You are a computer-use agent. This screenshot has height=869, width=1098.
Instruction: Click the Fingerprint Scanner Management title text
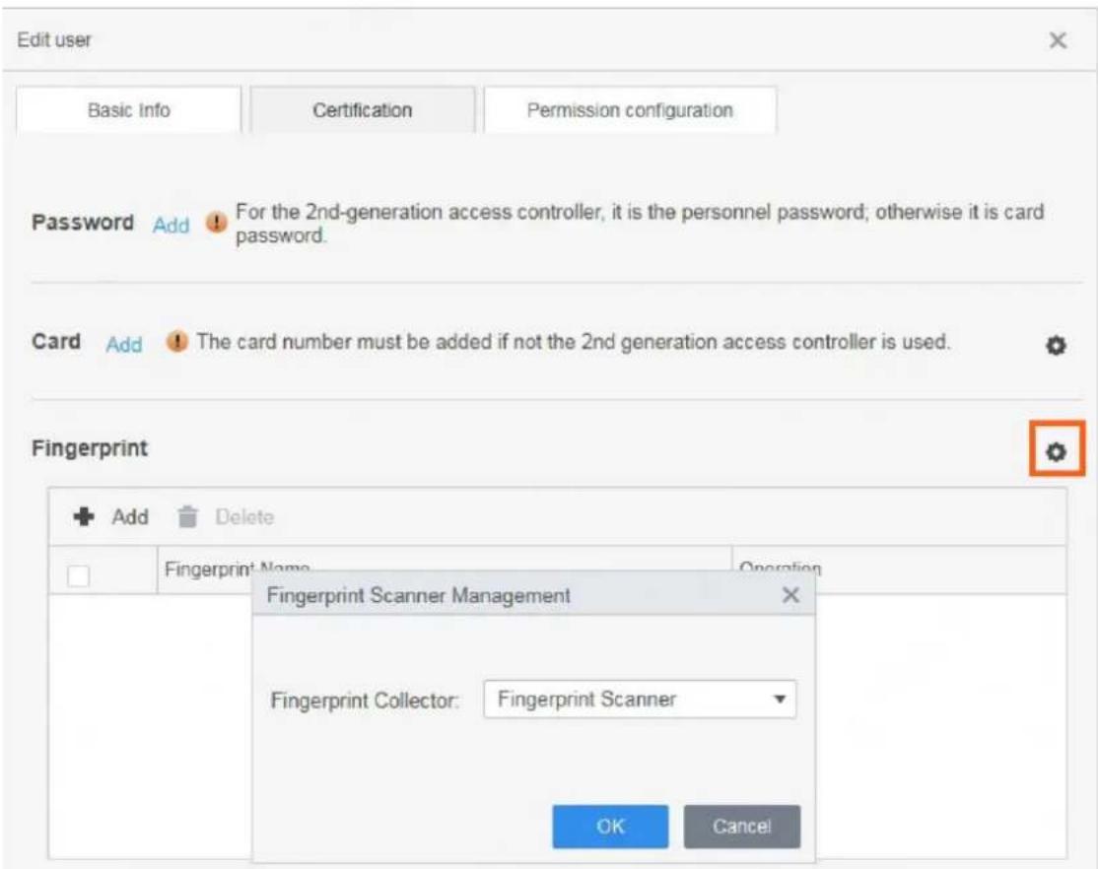coord(418,596)
